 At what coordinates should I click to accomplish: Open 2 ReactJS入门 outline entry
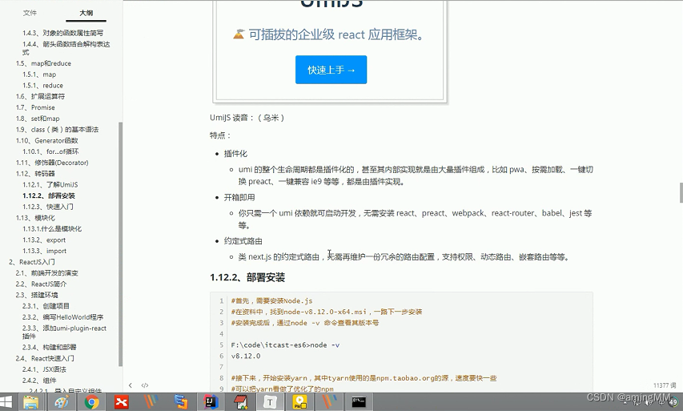32,262
